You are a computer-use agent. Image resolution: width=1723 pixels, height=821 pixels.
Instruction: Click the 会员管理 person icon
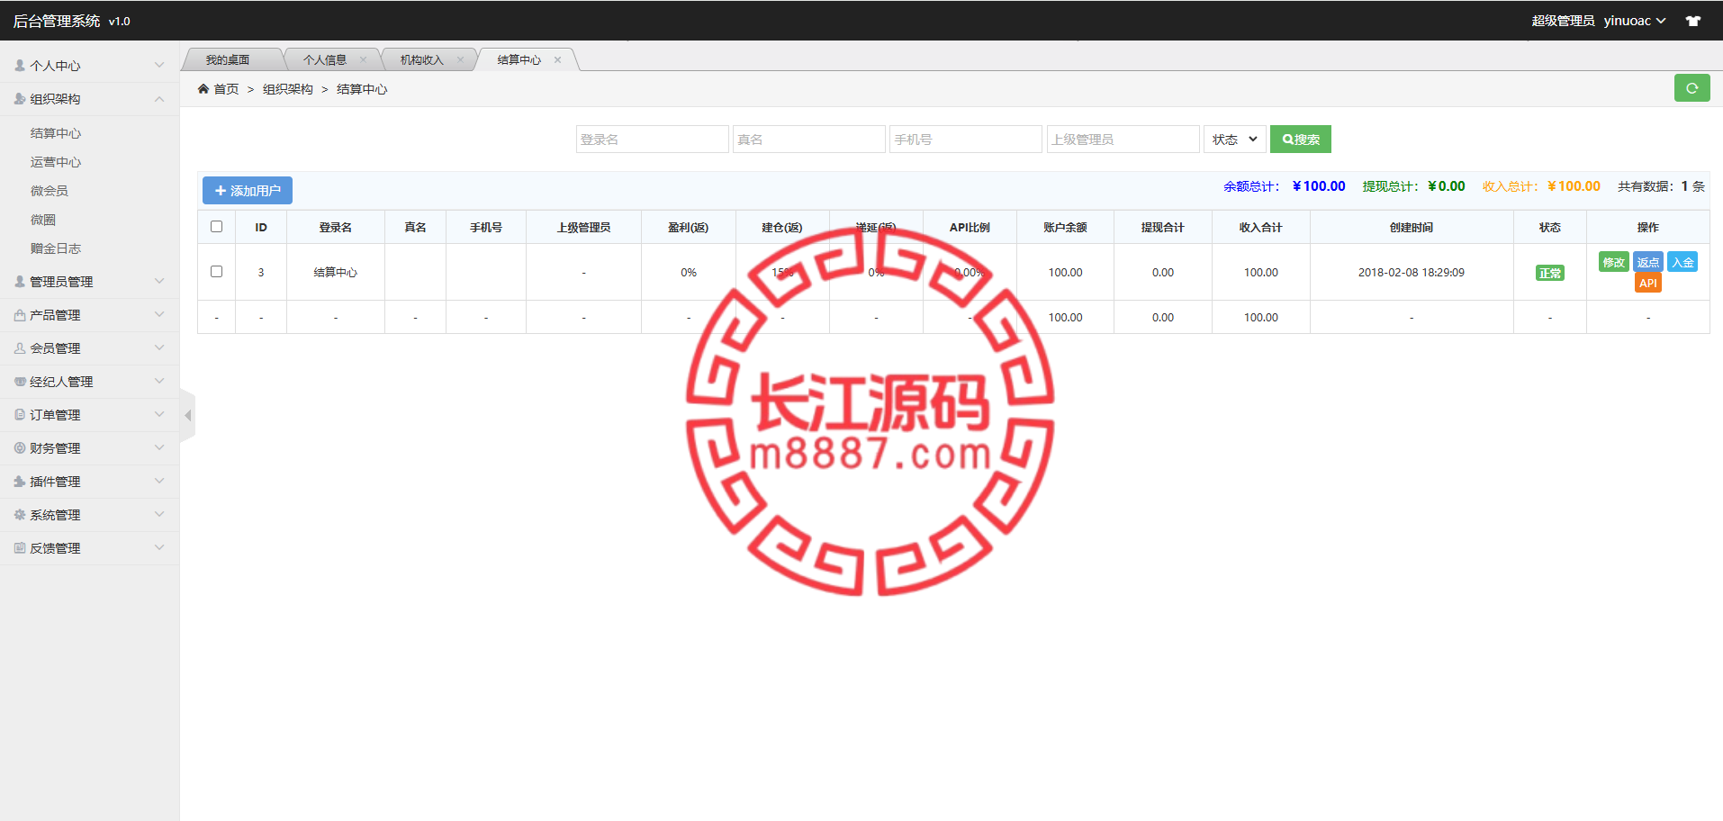coord(20,347)
